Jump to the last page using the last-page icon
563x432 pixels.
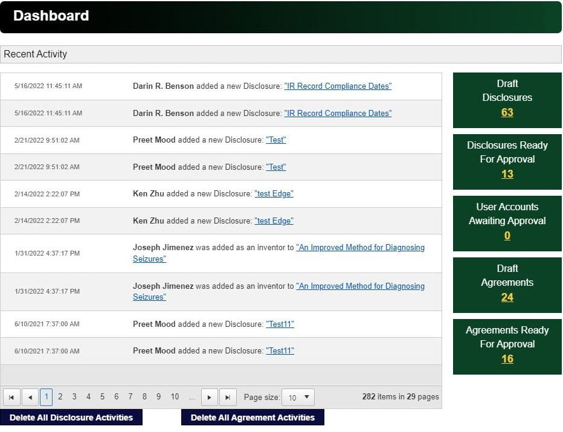(x=228, y=397)
